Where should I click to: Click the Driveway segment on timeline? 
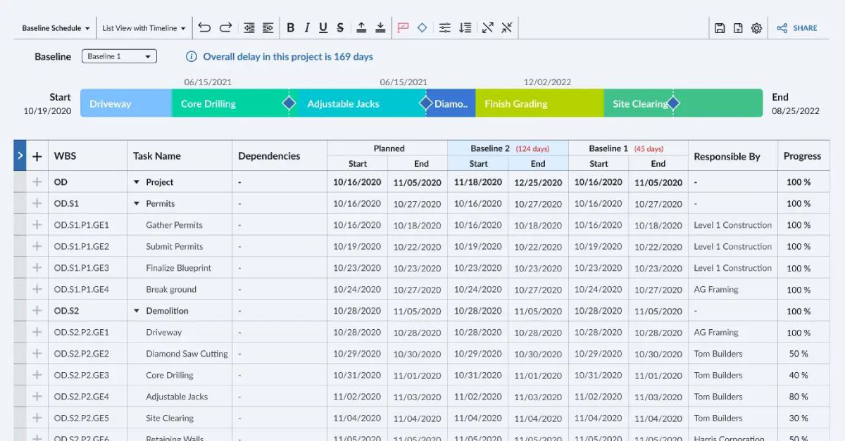(126, 103)
